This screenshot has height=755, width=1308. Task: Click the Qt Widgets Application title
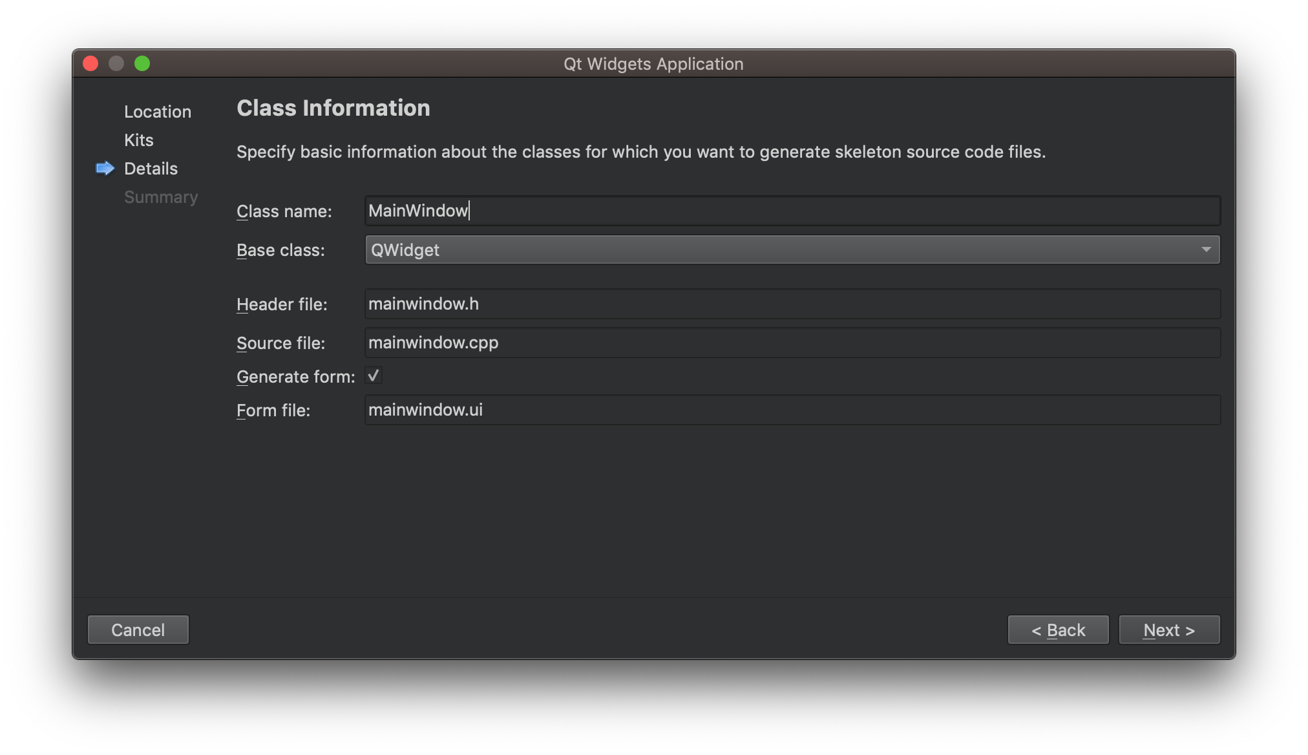point(653,64)
